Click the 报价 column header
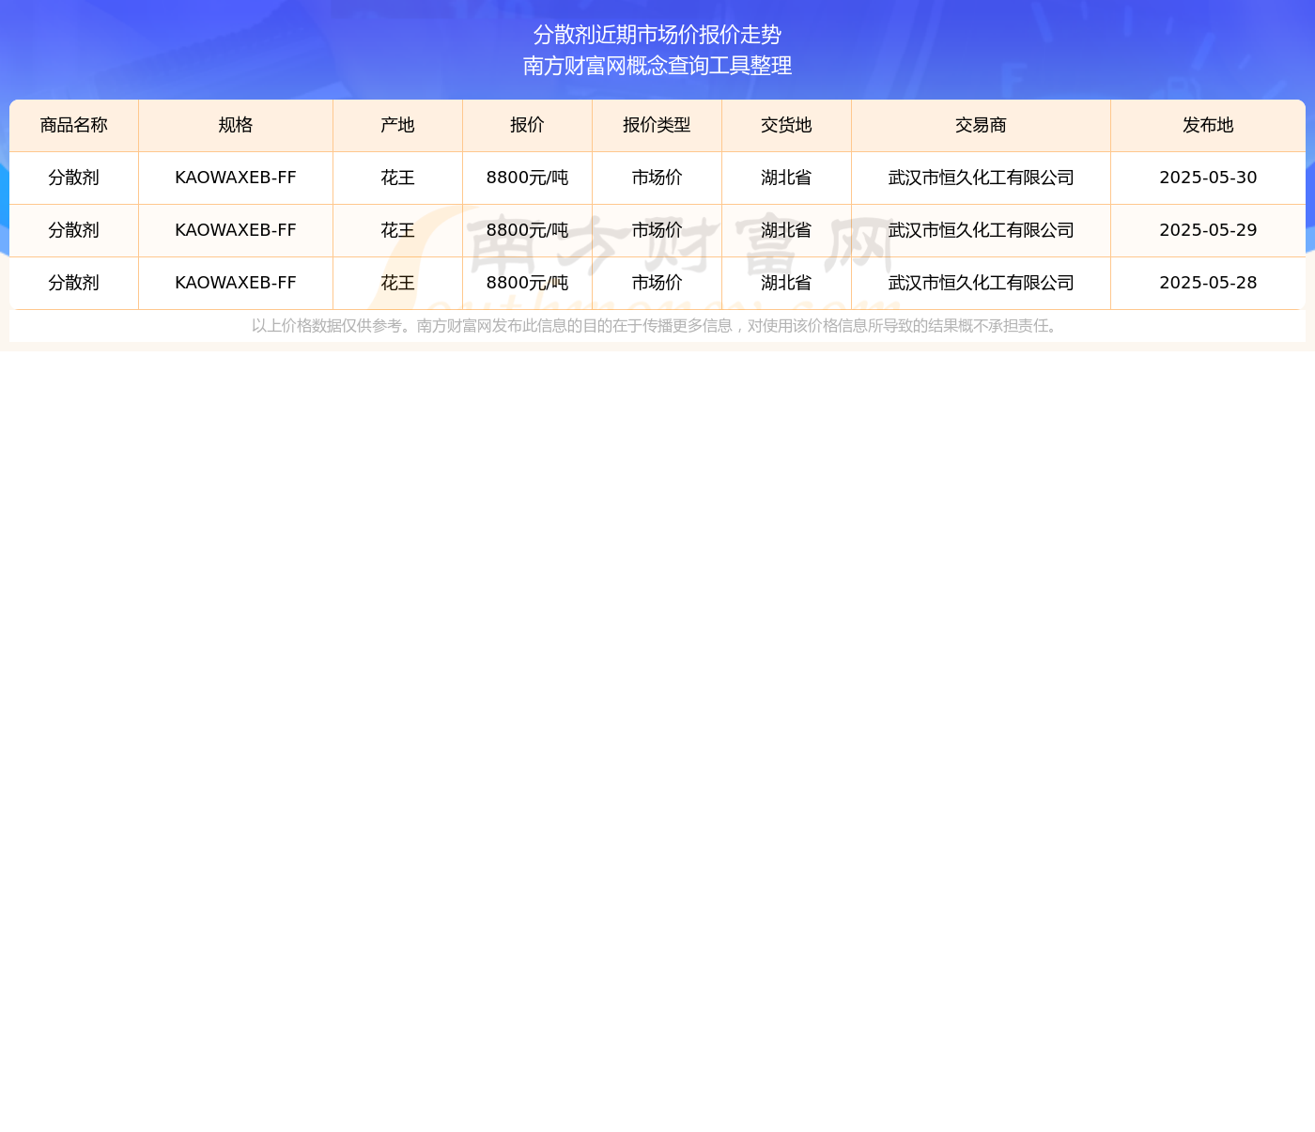This screenshot has width=1315, height=1132. tap(528, 126)
